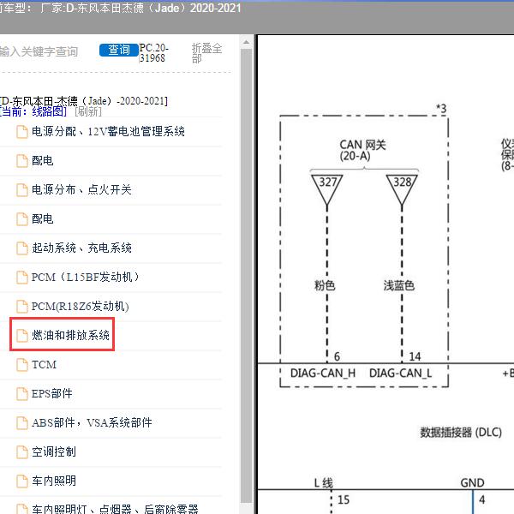Click connector triangle 327 in diagram

[x=327, y=190]
